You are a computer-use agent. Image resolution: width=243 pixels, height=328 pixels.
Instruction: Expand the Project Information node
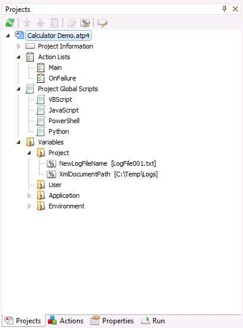point(18,46)
